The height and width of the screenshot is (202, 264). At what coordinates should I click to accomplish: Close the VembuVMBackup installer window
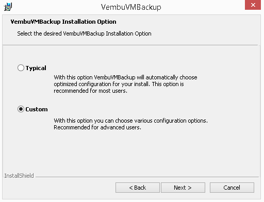(253, 5)
